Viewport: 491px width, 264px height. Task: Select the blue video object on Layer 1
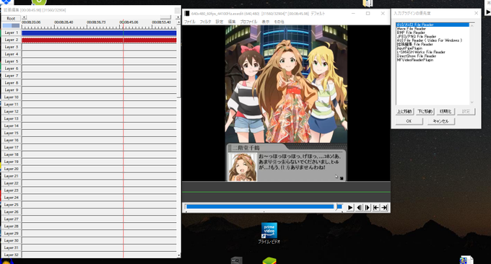(x=99, y=33)
